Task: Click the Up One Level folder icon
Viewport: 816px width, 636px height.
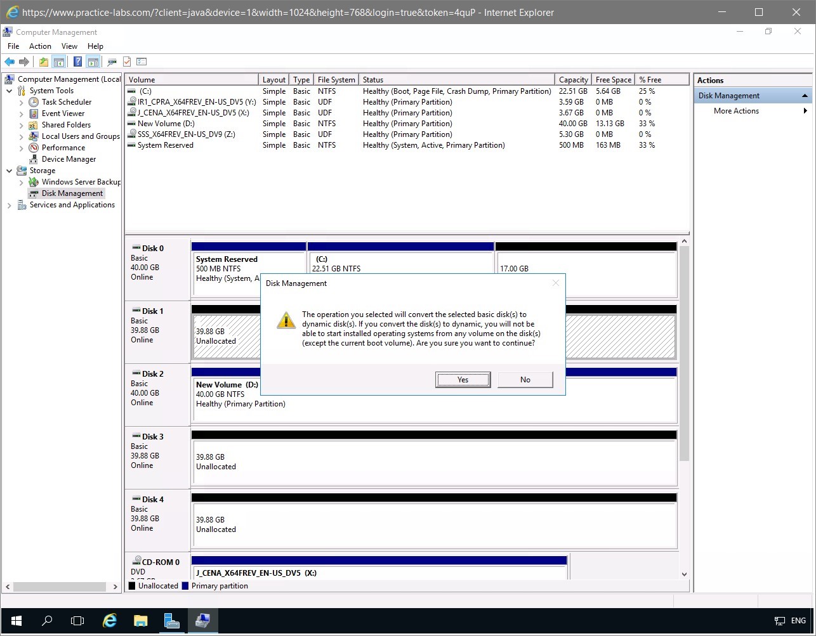Action: click(43, 62)
